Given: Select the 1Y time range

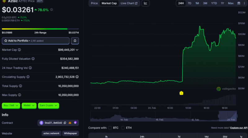Looking at the screenshot, I should coord(222,3).
